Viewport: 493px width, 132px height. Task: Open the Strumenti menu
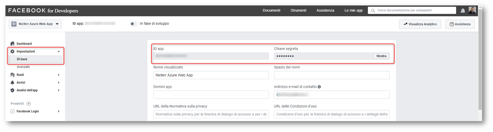click(x=298, y=10)
